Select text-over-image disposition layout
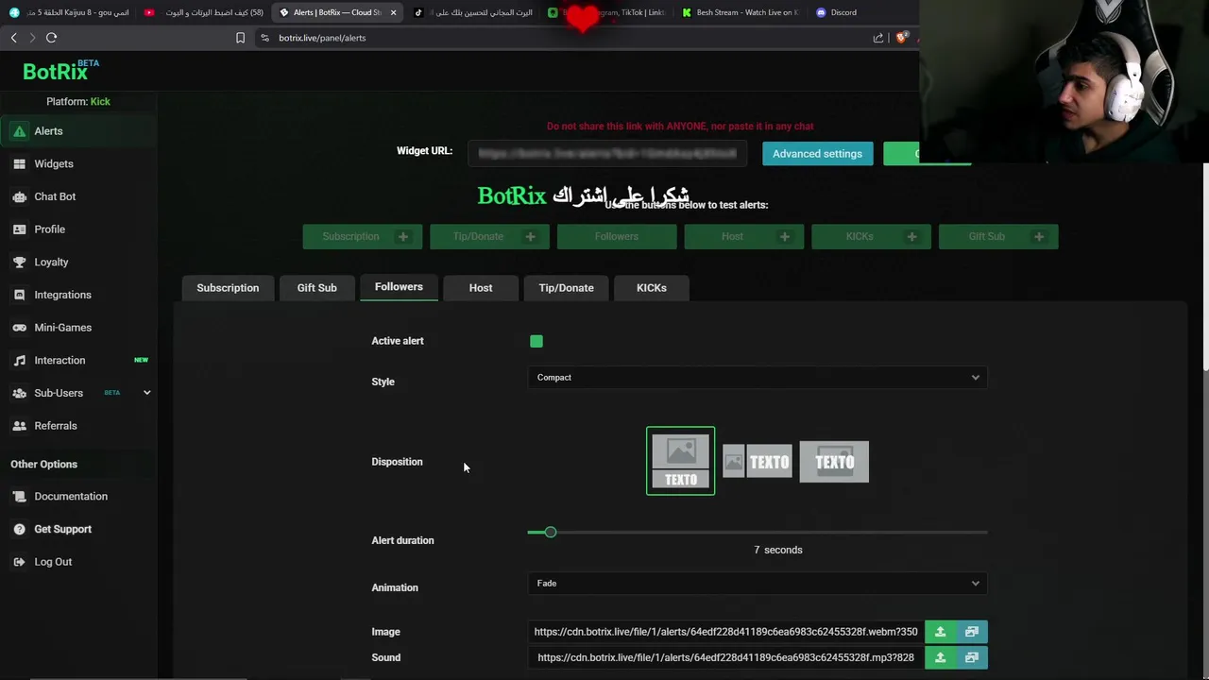The image size is (1209, 680). point(834,462)
